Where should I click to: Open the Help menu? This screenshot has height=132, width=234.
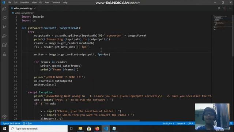click(65, 3)
